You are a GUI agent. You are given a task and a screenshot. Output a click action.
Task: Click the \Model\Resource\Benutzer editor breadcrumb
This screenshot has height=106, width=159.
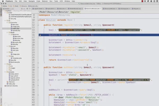pos(54,12)
